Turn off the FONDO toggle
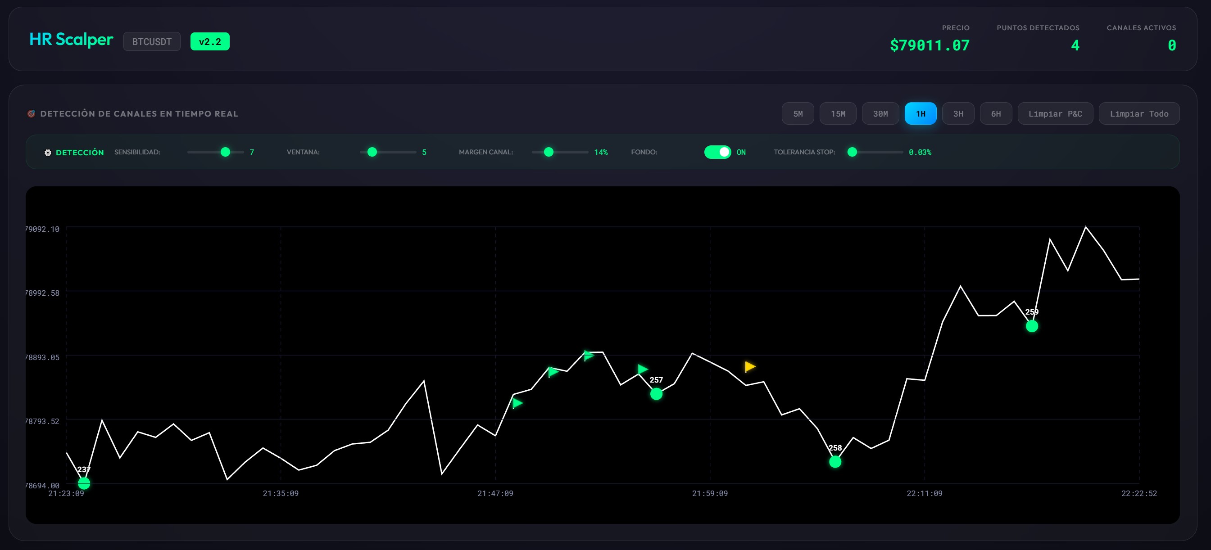The height and width of the screenshot is (550, 1211). tap(717, 152)
